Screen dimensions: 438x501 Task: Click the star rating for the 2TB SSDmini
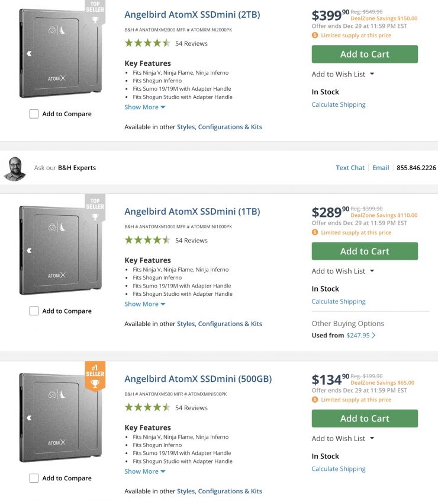(147, 43)
